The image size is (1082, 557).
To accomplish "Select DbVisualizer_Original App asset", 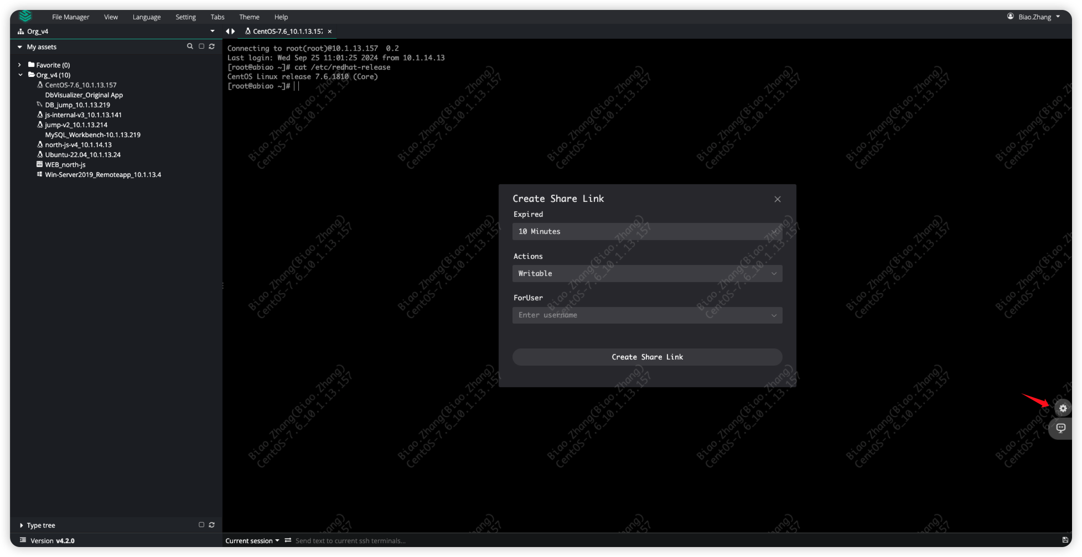I will tap(84, 95).
